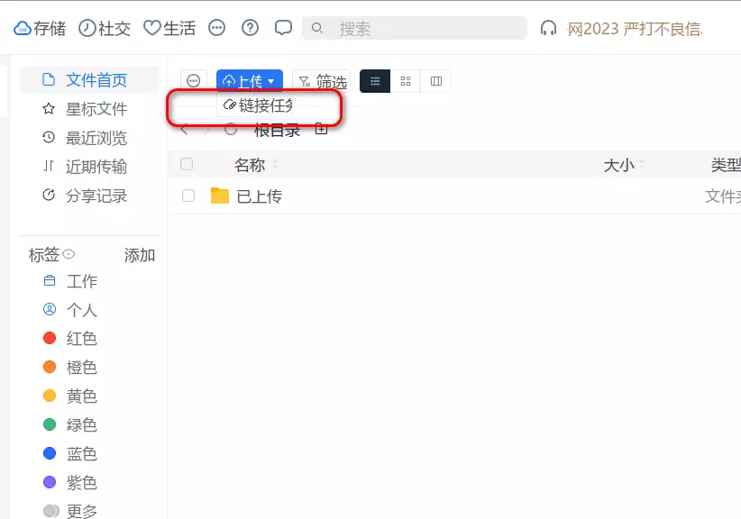Switch to the 社交 social tab
This screenshot has width=741, height=519.
pos(104,28)
